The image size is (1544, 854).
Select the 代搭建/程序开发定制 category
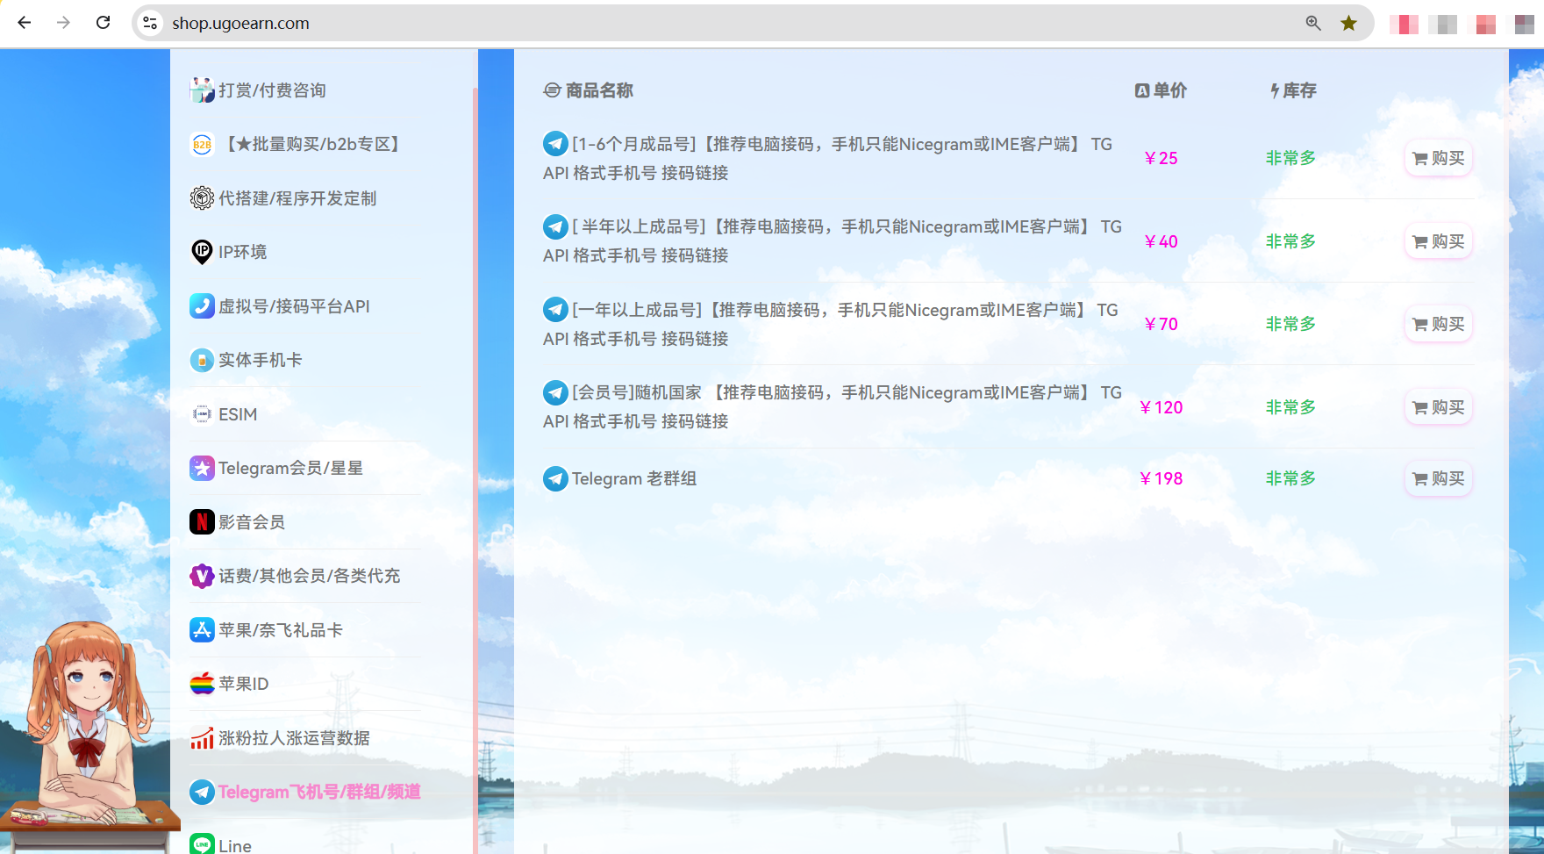point(297,198)
